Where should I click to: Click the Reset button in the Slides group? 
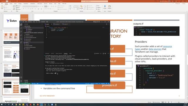point(18,8)
